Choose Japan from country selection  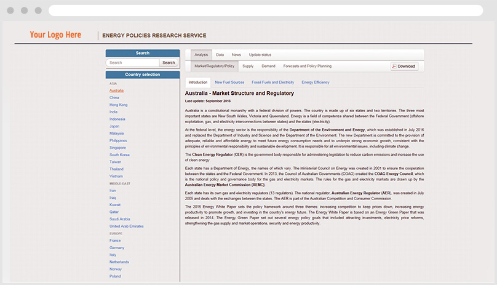[x=114, y=126]
